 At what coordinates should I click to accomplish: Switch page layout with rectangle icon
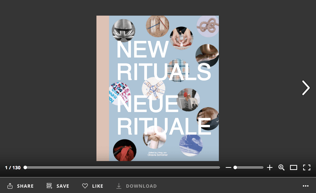click(294, 167)
